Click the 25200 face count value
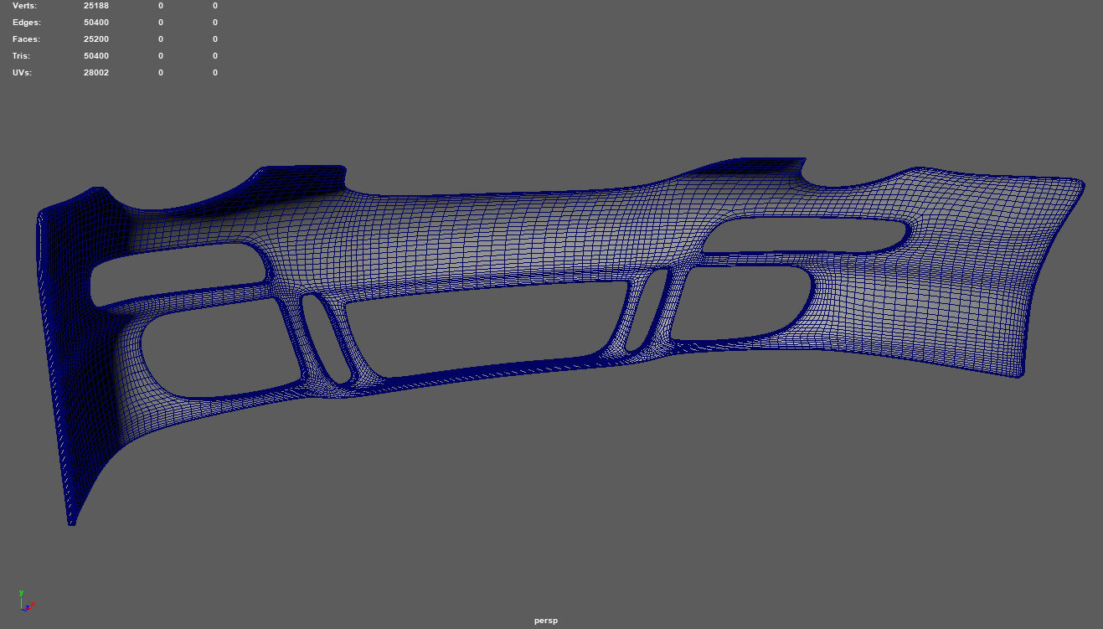1103x629 pixels. point(96,39)
